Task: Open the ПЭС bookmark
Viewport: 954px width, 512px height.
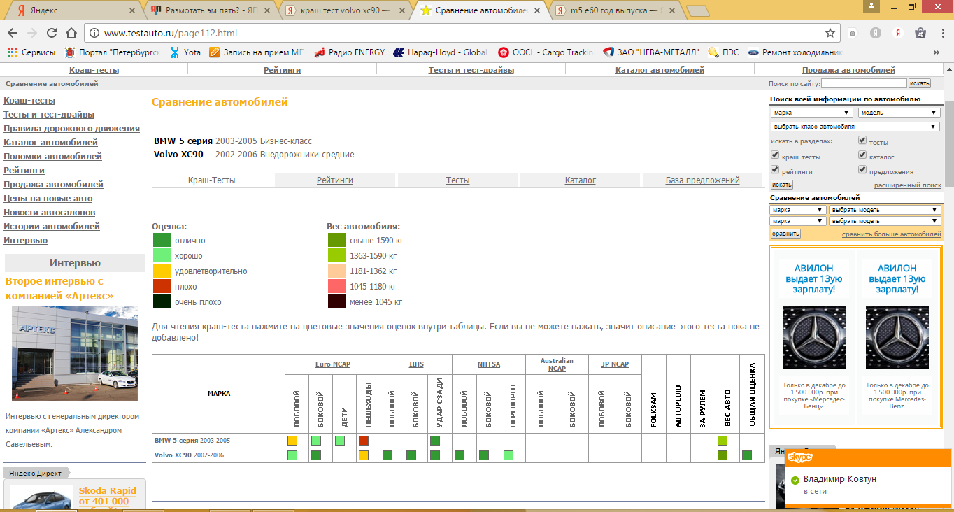Action: 723,52
